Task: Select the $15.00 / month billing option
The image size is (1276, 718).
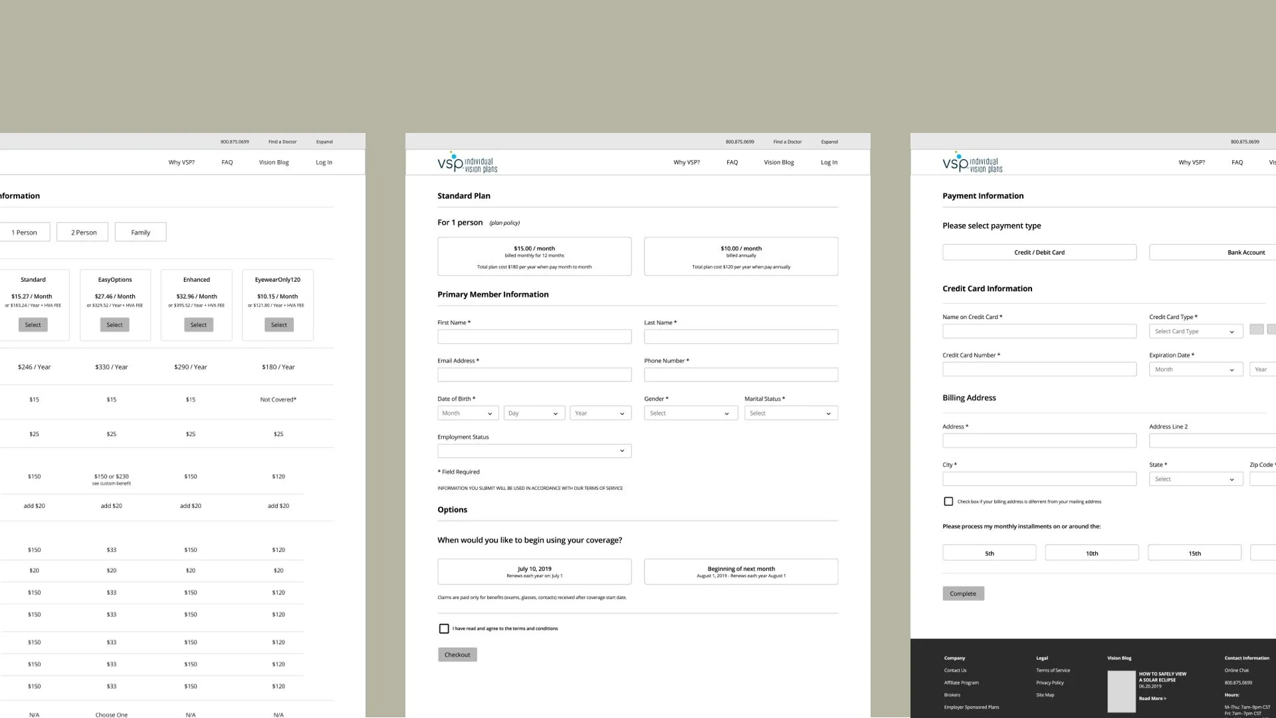Action: (534, 257)
